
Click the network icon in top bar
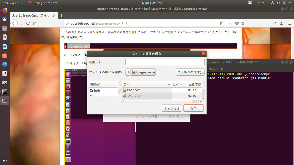(x=272, y=3)
